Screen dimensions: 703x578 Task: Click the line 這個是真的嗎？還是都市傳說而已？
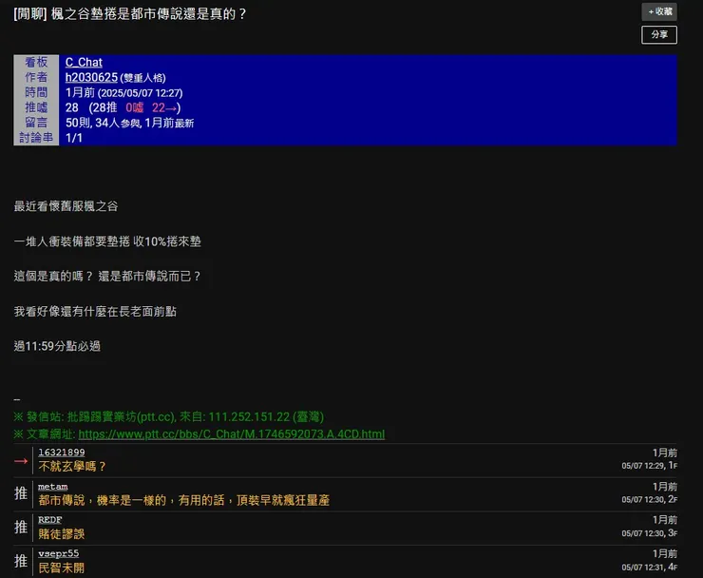coord(107,276)
